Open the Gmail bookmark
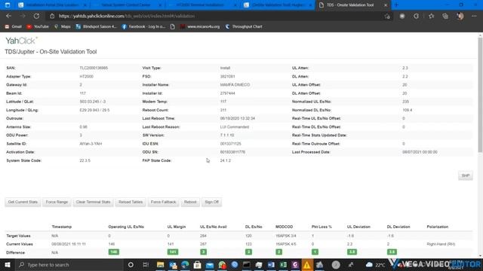This screenshot has width=483, height=271. tap(14, 27)
